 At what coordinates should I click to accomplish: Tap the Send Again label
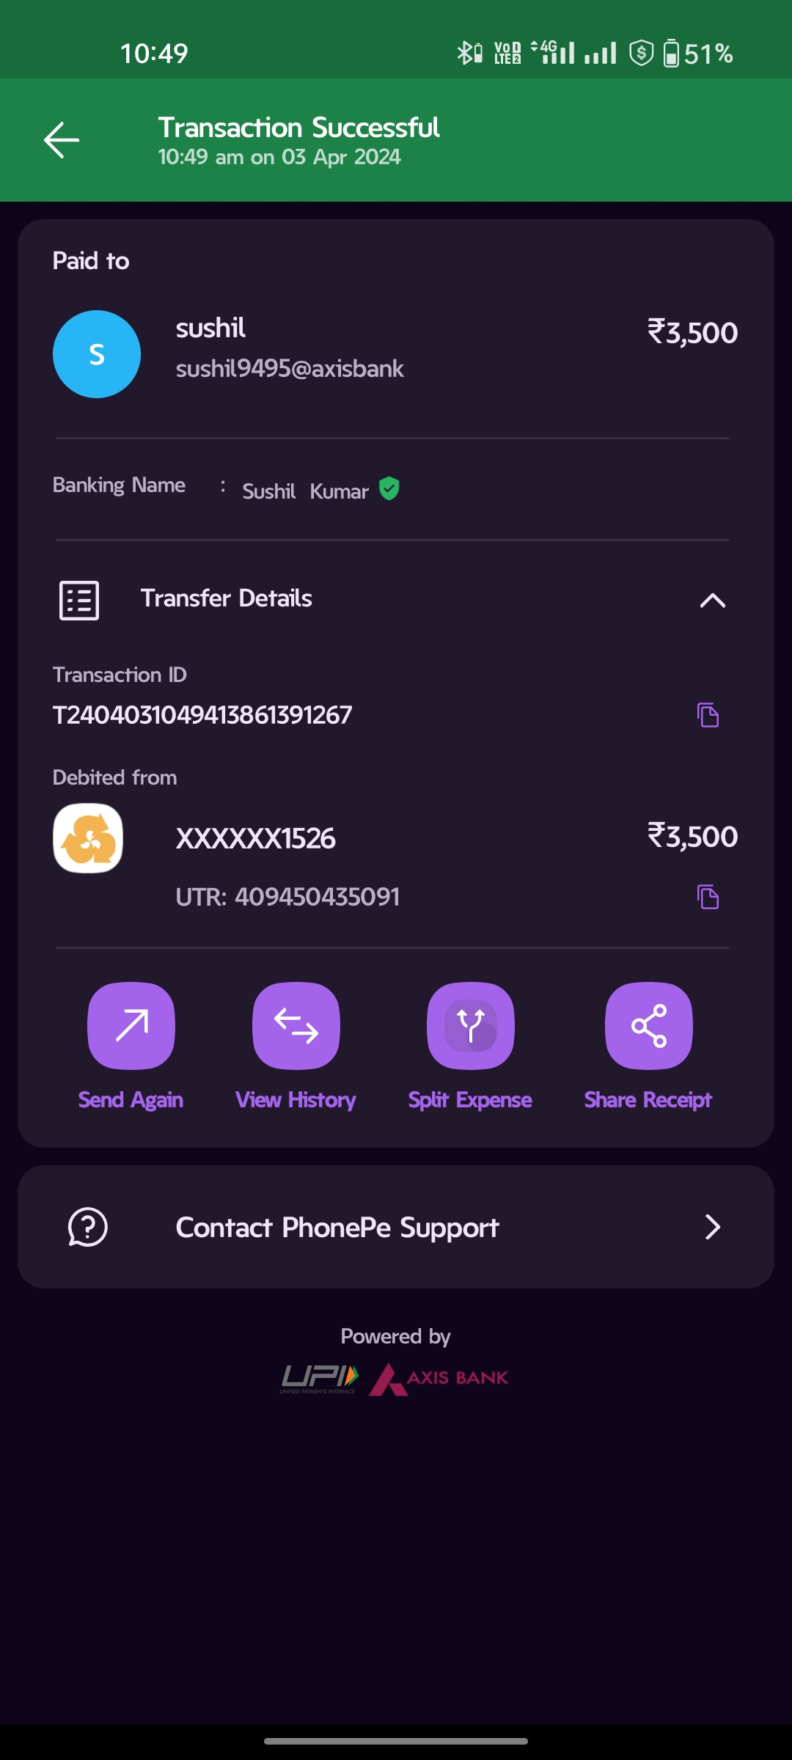131,1100
